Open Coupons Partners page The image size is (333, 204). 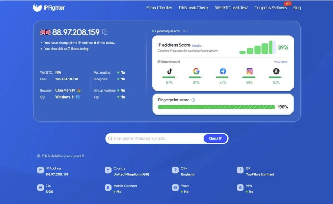[270, 7]
